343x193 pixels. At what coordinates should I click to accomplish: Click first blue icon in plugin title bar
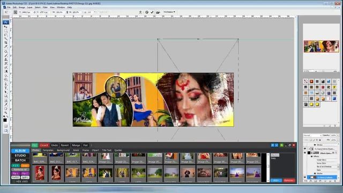(273, 145)
